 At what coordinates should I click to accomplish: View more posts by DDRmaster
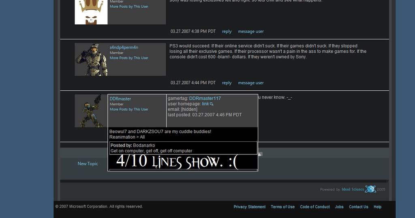129,109
